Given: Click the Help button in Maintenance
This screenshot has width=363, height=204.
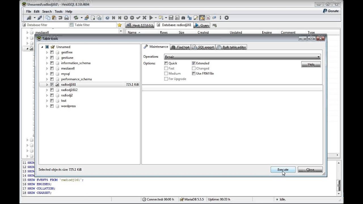Looking at the screenshot, I should (x=311, y=65).
